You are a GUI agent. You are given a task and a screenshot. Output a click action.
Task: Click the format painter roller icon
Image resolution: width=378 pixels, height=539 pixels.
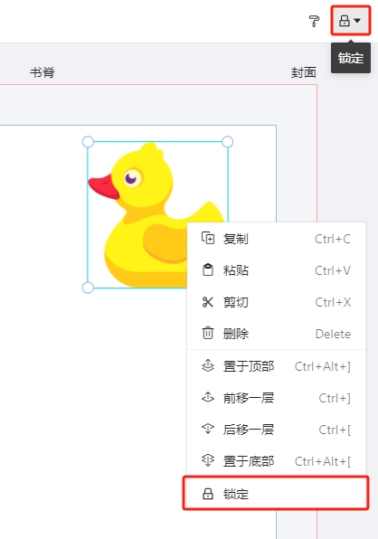point(314,21)
